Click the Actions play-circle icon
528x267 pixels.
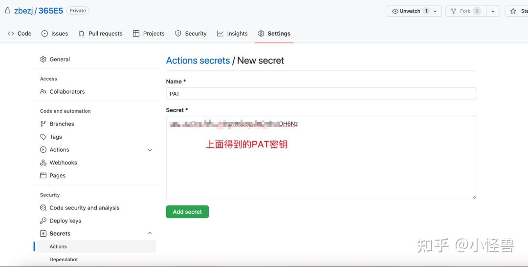[x=43, y=150]
